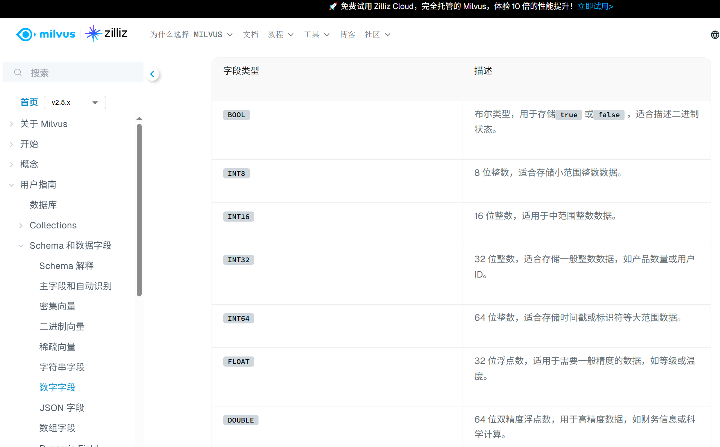Image resolution: width=720 pixels, height=447 pixels.
Task: Open 主字段和自动识别 in the sidebar
Action: 76,286
